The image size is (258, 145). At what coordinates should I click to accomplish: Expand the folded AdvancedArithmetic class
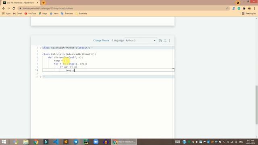pyautogui.click(x=41, y=48)
